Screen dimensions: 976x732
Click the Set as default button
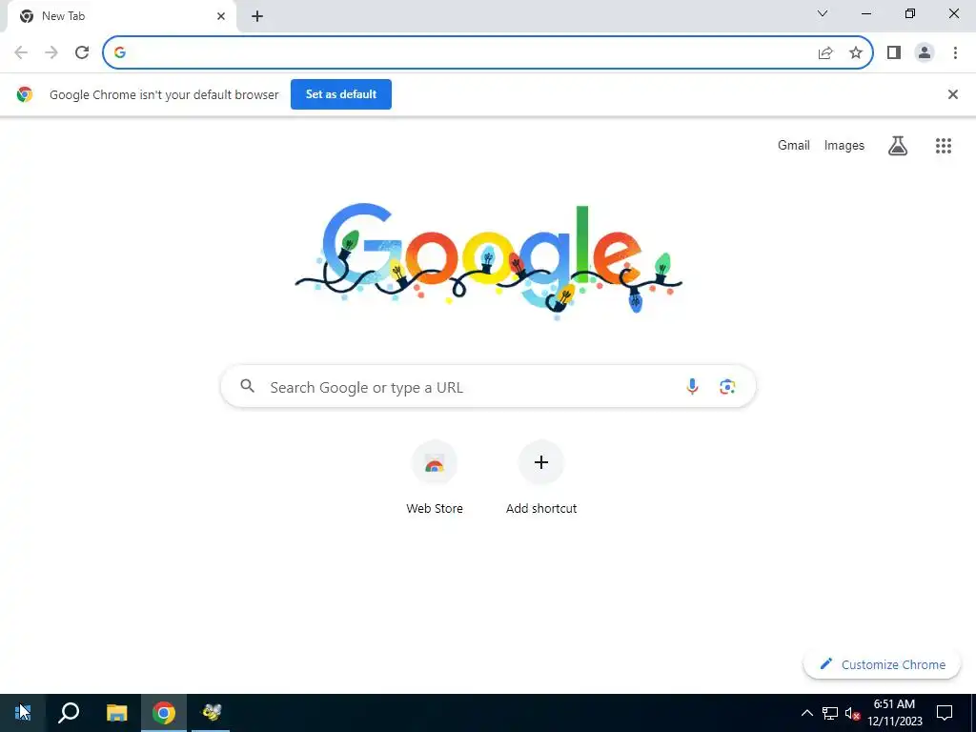coord(341,94)
